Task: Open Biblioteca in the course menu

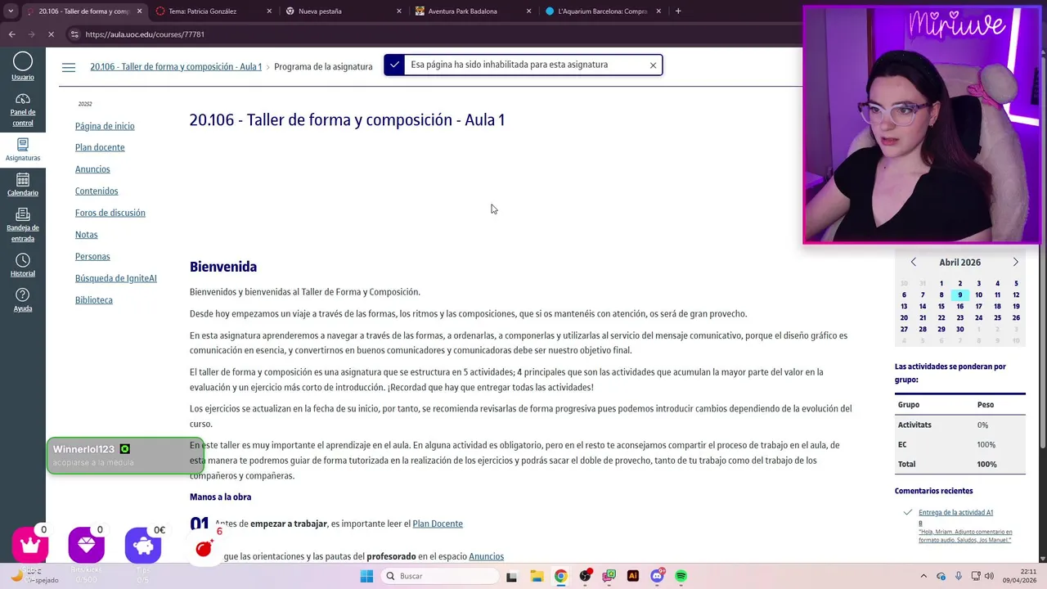Action: click(94, 300)
